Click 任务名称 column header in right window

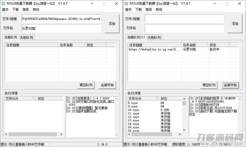(195, 45)
